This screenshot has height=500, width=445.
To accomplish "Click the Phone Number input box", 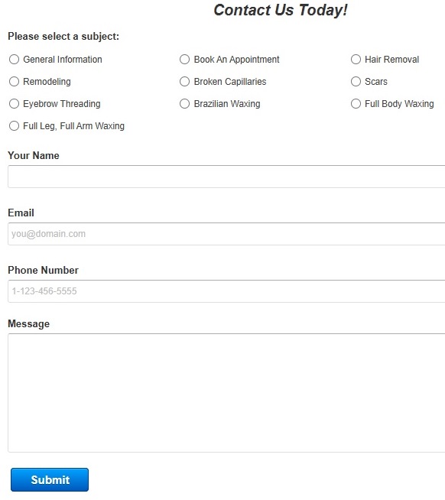I will click(x=226, y=291).
